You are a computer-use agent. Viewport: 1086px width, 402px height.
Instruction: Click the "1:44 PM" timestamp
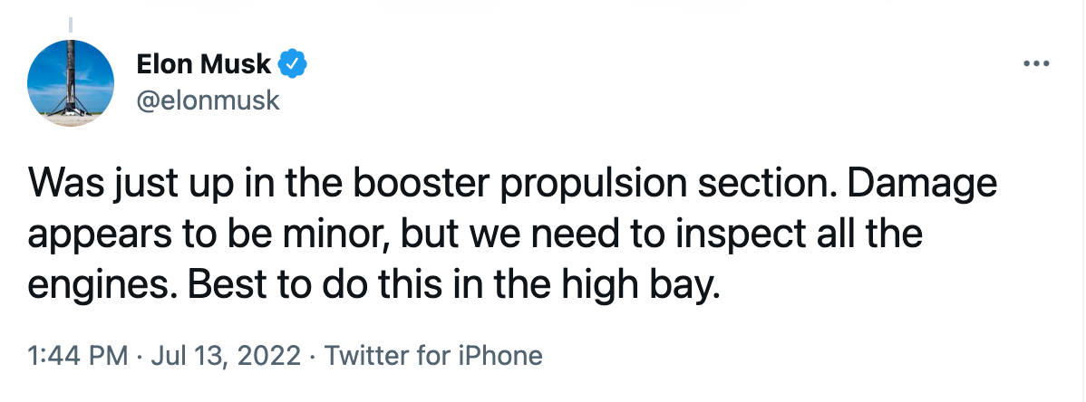(78, 355)
